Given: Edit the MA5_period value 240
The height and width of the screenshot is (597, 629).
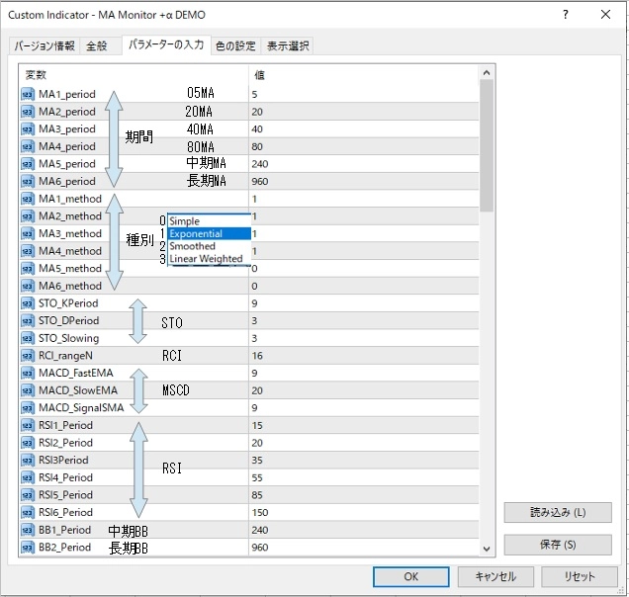Looking at the screenshot, I should click(363, 164).
